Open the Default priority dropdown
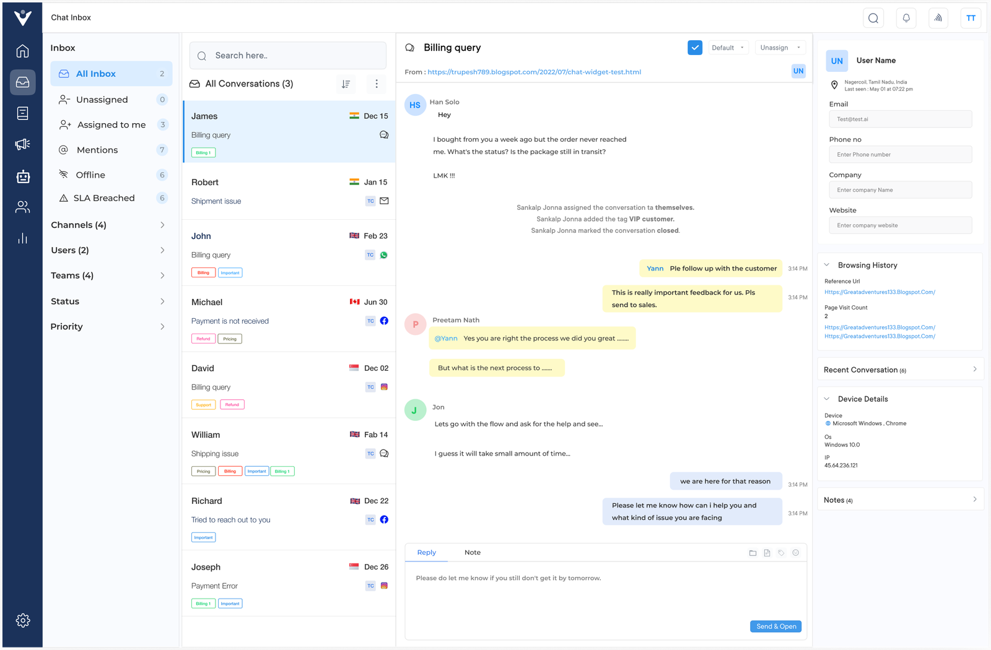This screenshot has width=991, height=650. point(728,48)
